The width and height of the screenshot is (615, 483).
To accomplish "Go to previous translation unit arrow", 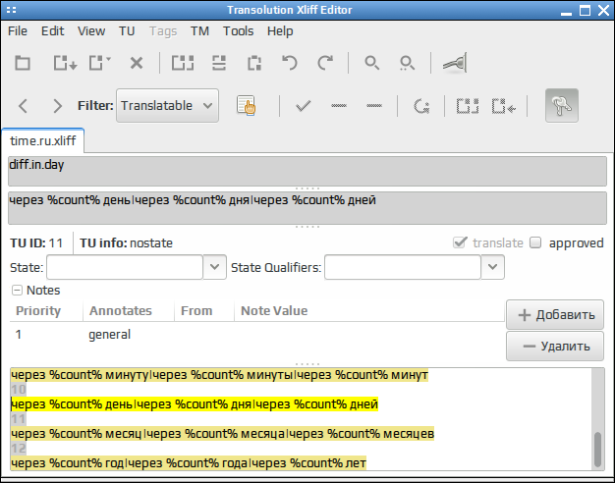I will pos(24,106).
